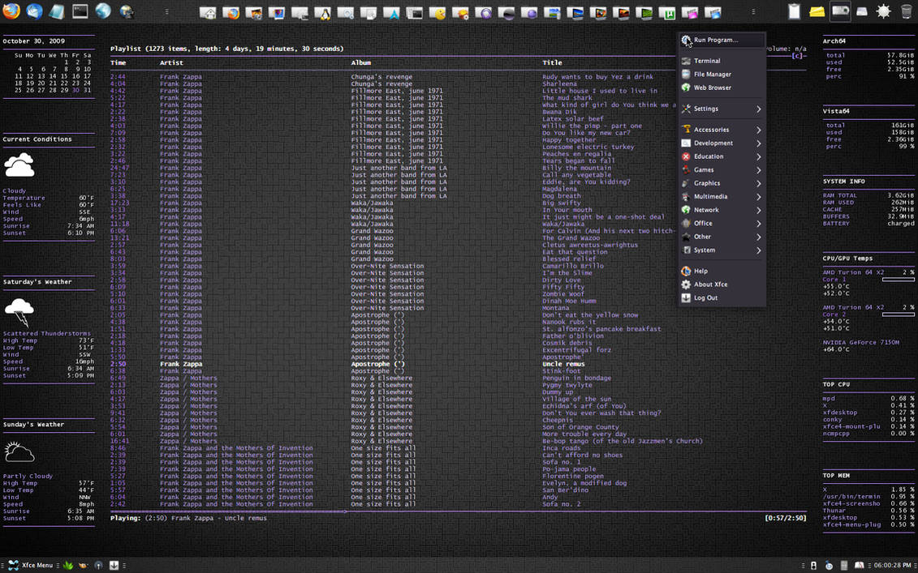This screenshot has height=573, width=918.
Task: Choose File Manager in the Xfce menu
Action: (712, 75)
